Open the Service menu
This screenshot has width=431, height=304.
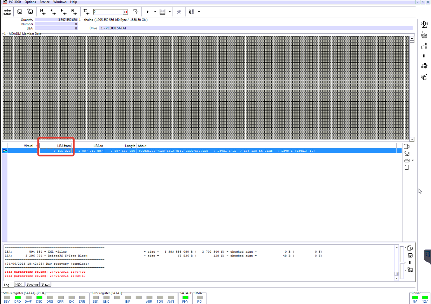point(44,2)
